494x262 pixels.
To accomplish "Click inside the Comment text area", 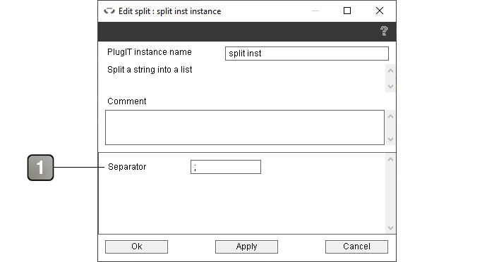I will (244, 127).
